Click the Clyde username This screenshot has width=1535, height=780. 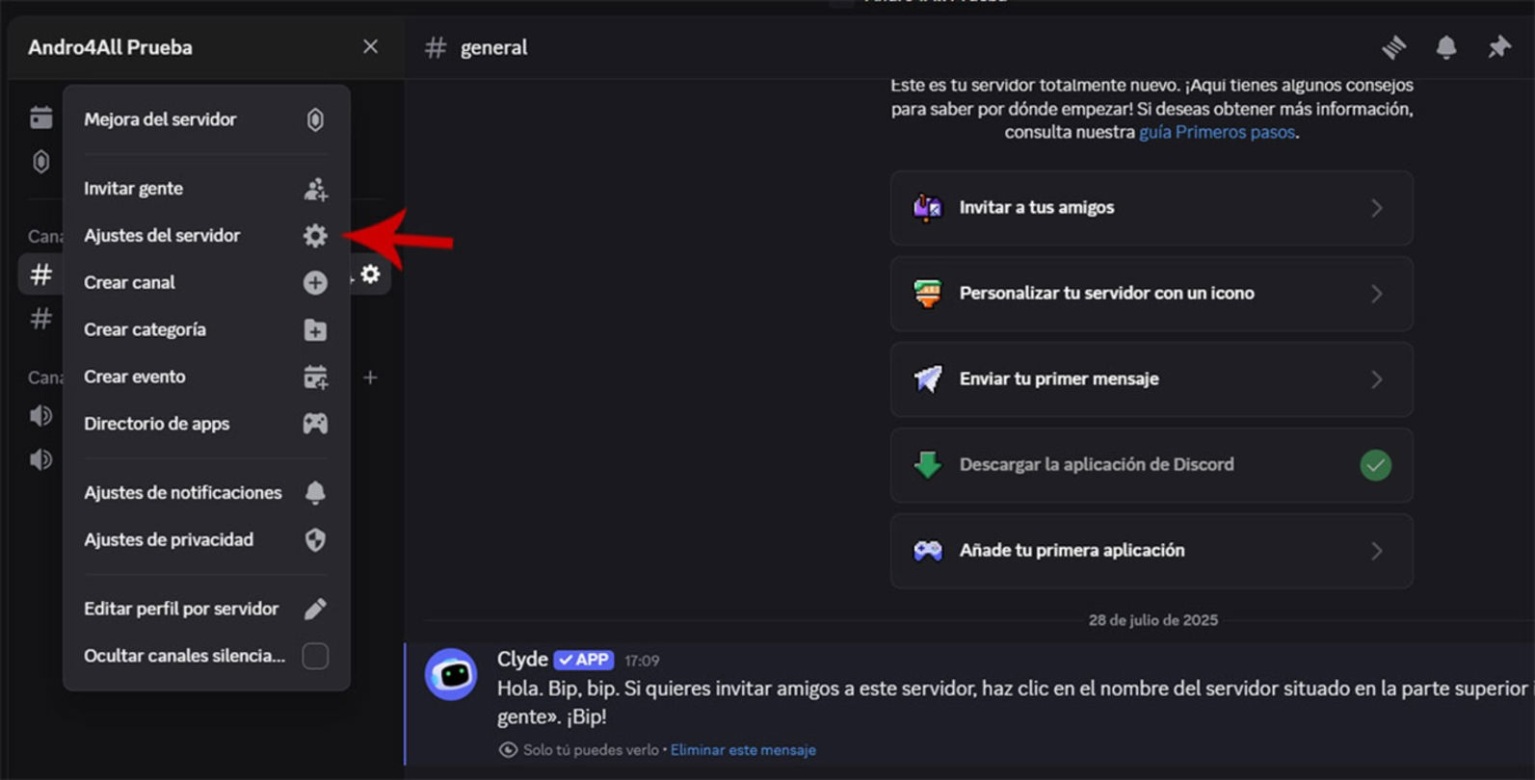tap(522, 659)
